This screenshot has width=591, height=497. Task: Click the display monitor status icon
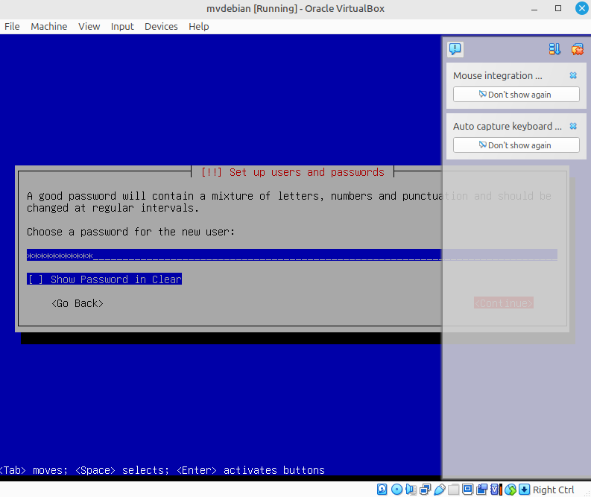point(467,490)
